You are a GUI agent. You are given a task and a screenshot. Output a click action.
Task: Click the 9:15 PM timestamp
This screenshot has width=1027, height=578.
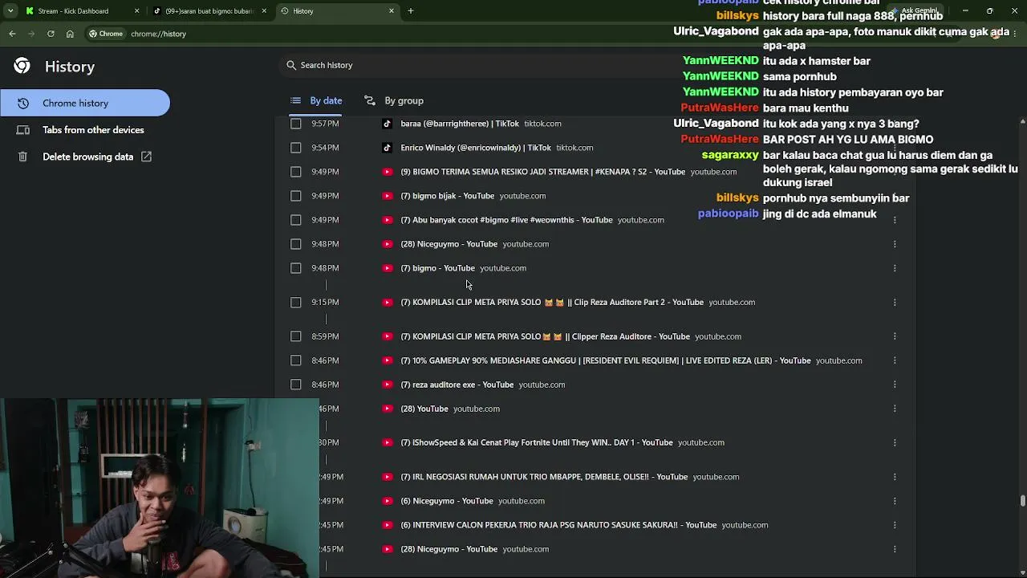point(325,302)
